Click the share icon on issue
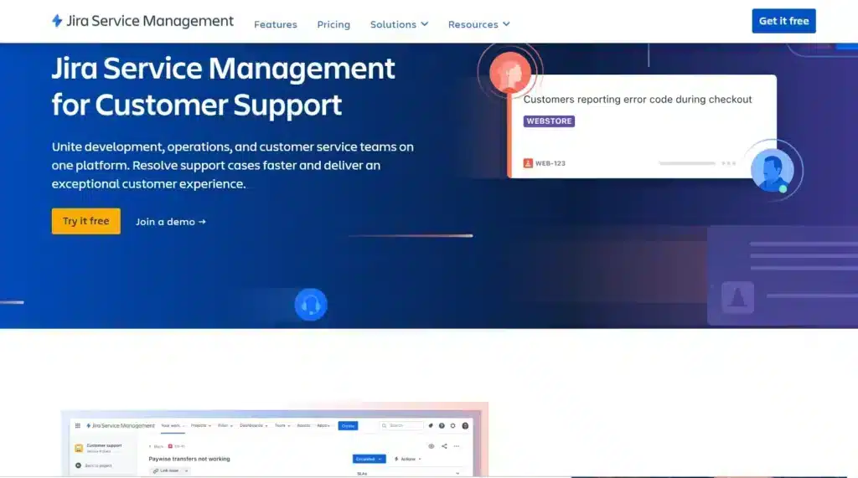The height and width of the screenshot is (478, 858). (444, 446)
